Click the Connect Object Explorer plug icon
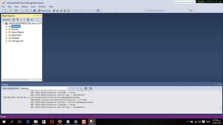The height and width of the screenshot is (125, 223). point(14,19)
